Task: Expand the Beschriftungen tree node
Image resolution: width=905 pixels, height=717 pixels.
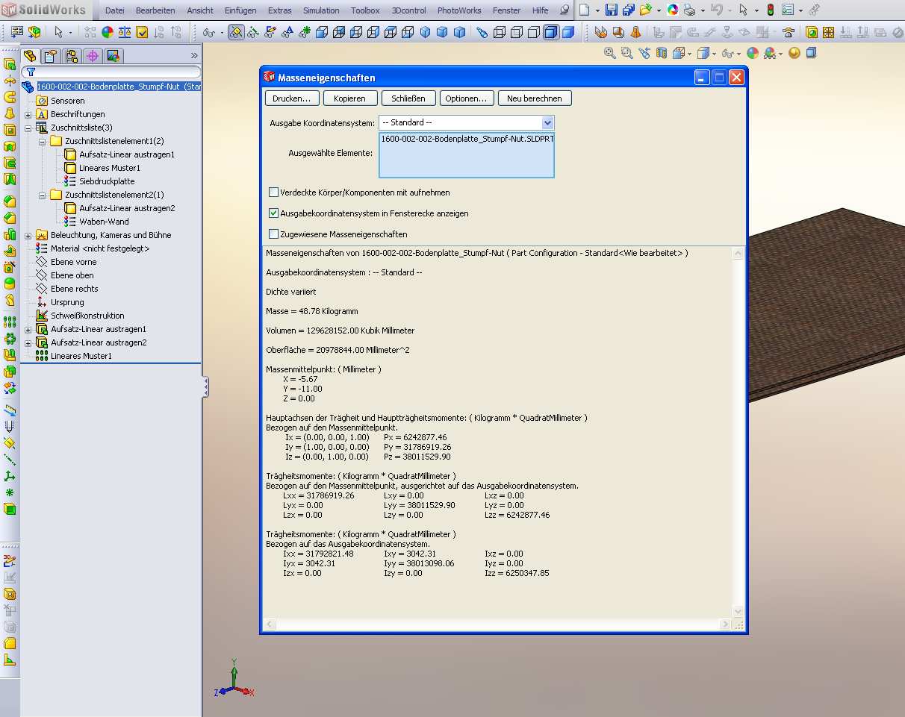Action: click(28, 114)
